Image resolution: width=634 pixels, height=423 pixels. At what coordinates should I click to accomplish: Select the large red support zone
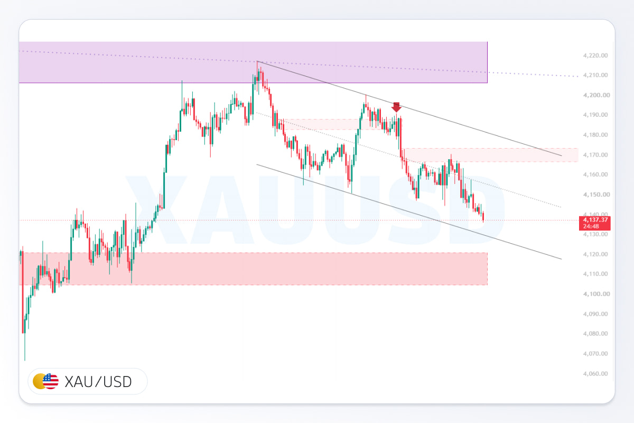click(x=253, y=269)
